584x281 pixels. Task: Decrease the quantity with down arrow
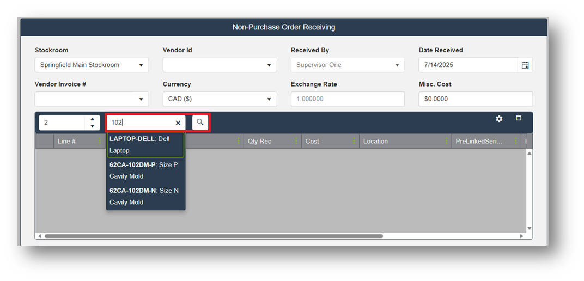(92, 126)
